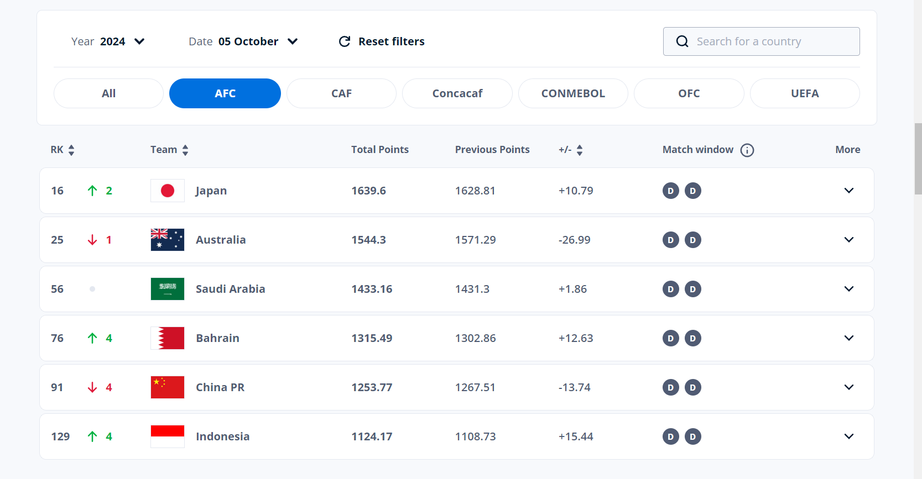Click Japan's flag icon
This screenshot has width=922, height=479.
pyautogui.click(x=168, y=191)
